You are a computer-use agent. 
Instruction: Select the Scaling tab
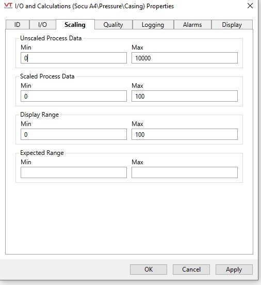coord(75,25)
